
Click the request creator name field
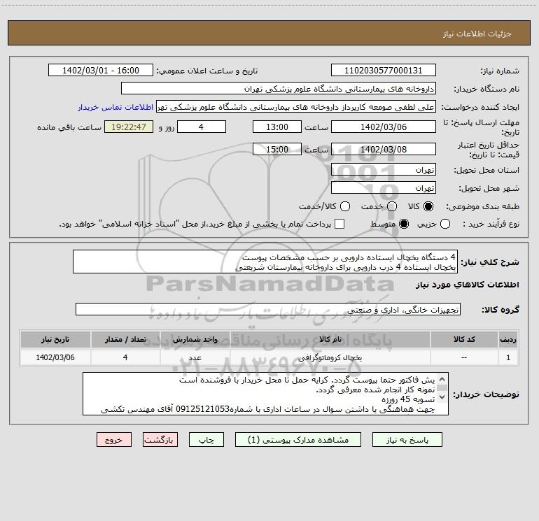click(296, 107)
